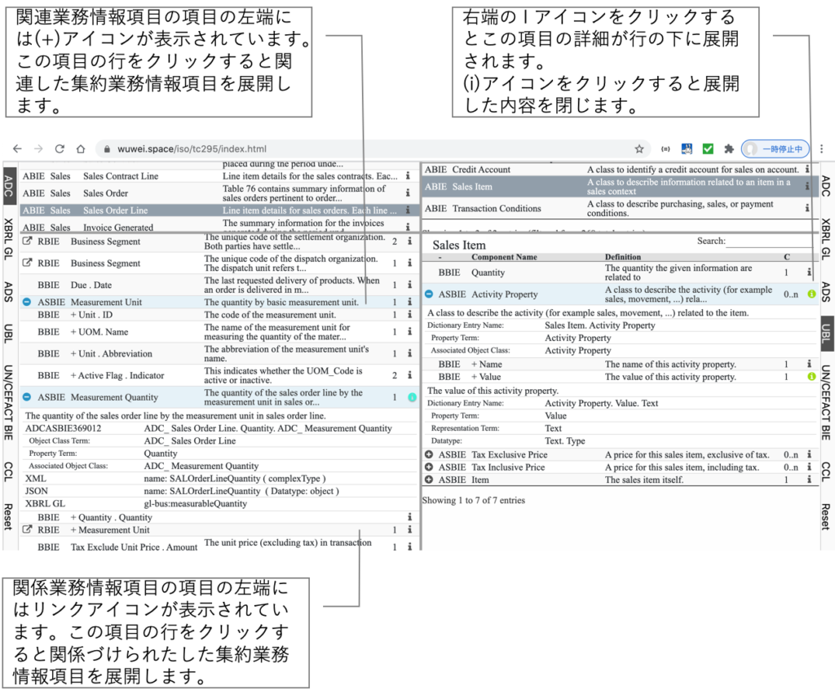This screenshot has height=699, width=835.
Task: Select the ADC tab in the left sidebar
Action: pyautogui.click(x=8, y=186)
